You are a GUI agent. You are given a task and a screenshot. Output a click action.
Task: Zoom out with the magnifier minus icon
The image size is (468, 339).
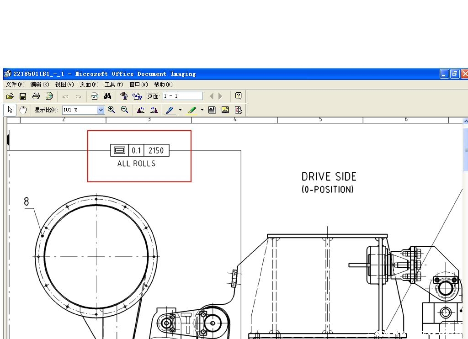[124, 110]
